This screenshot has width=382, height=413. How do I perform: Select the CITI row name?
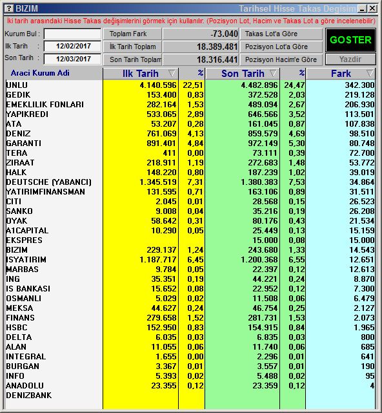coord(14,202)
